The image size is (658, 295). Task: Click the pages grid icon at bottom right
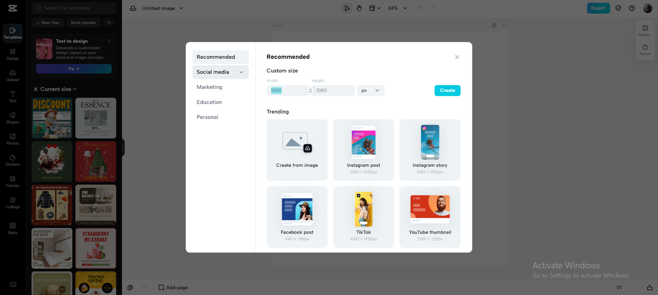[650, 287]
